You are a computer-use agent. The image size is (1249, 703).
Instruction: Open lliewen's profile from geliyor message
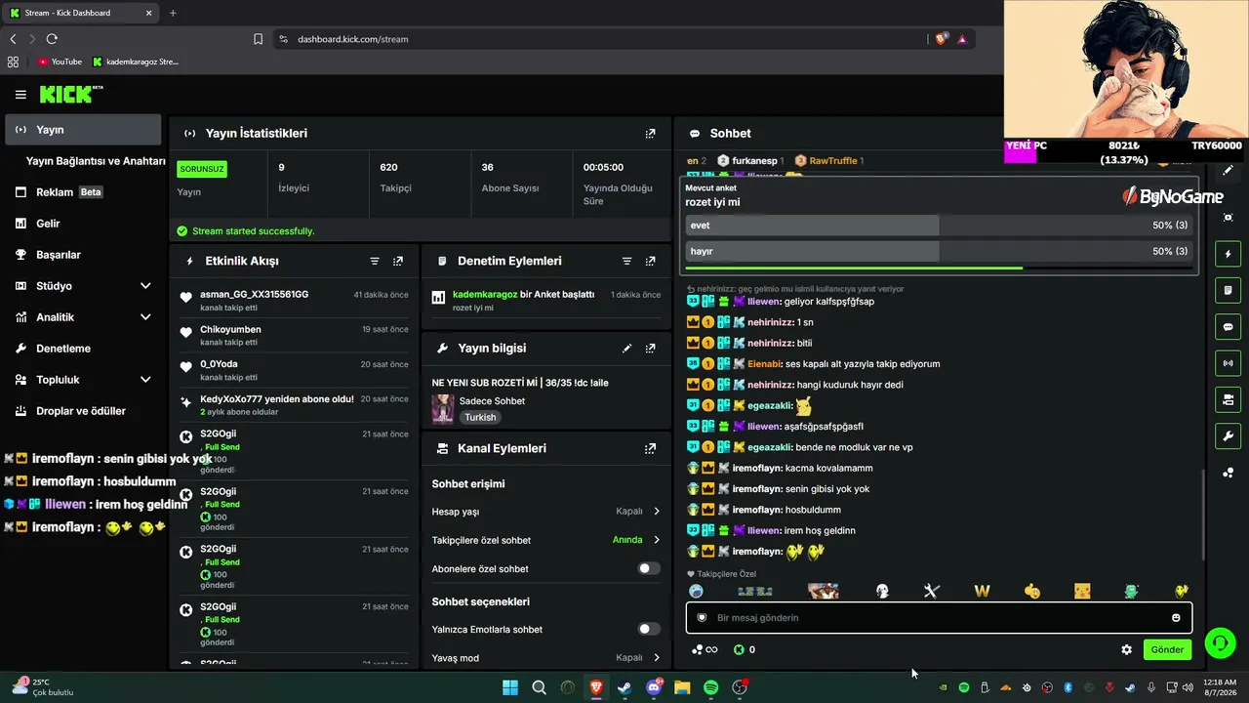(x=764, y=302)
